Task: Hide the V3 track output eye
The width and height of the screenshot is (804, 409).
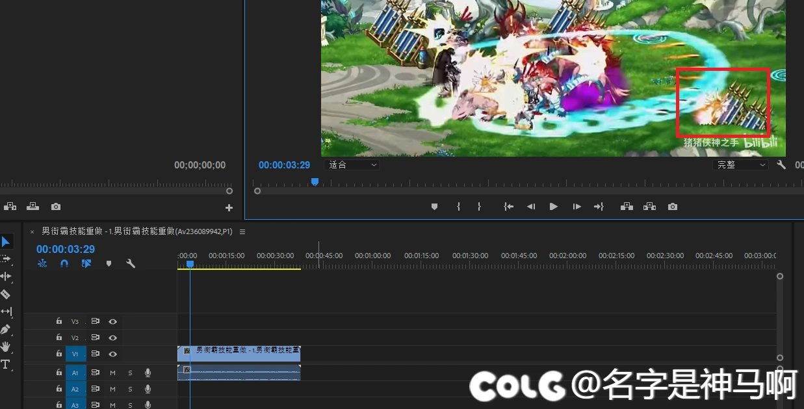Action: coord(112,321)
